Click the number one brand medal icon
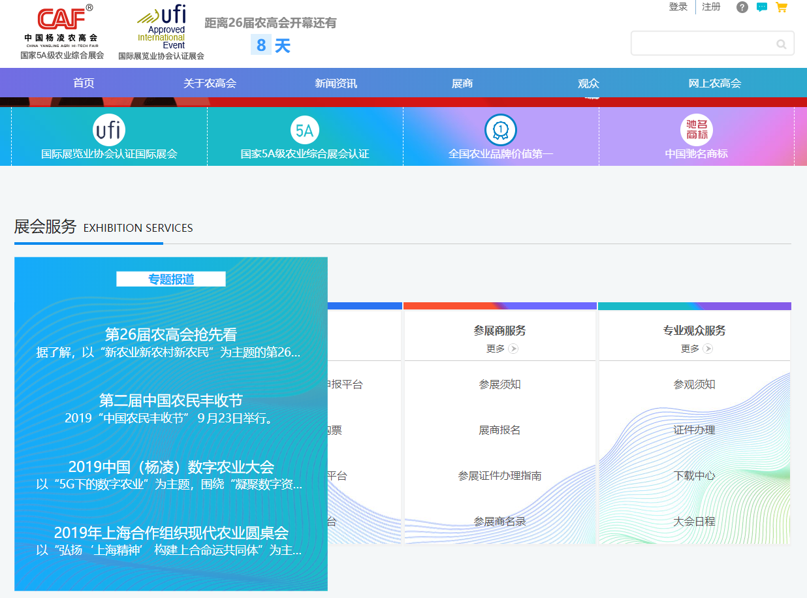 (500, 130)
